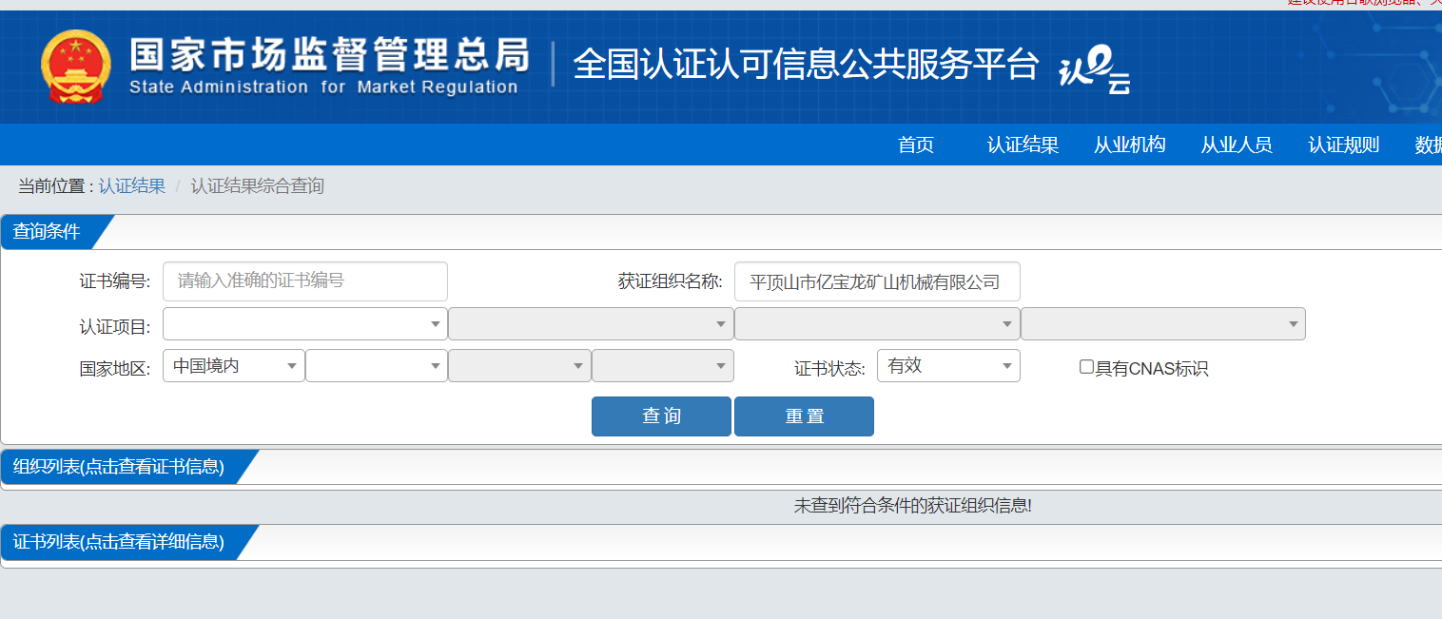Open the fourth 国家地区 dropdown
Viewport: 1442px width, 619px height.
pos(663,366)
